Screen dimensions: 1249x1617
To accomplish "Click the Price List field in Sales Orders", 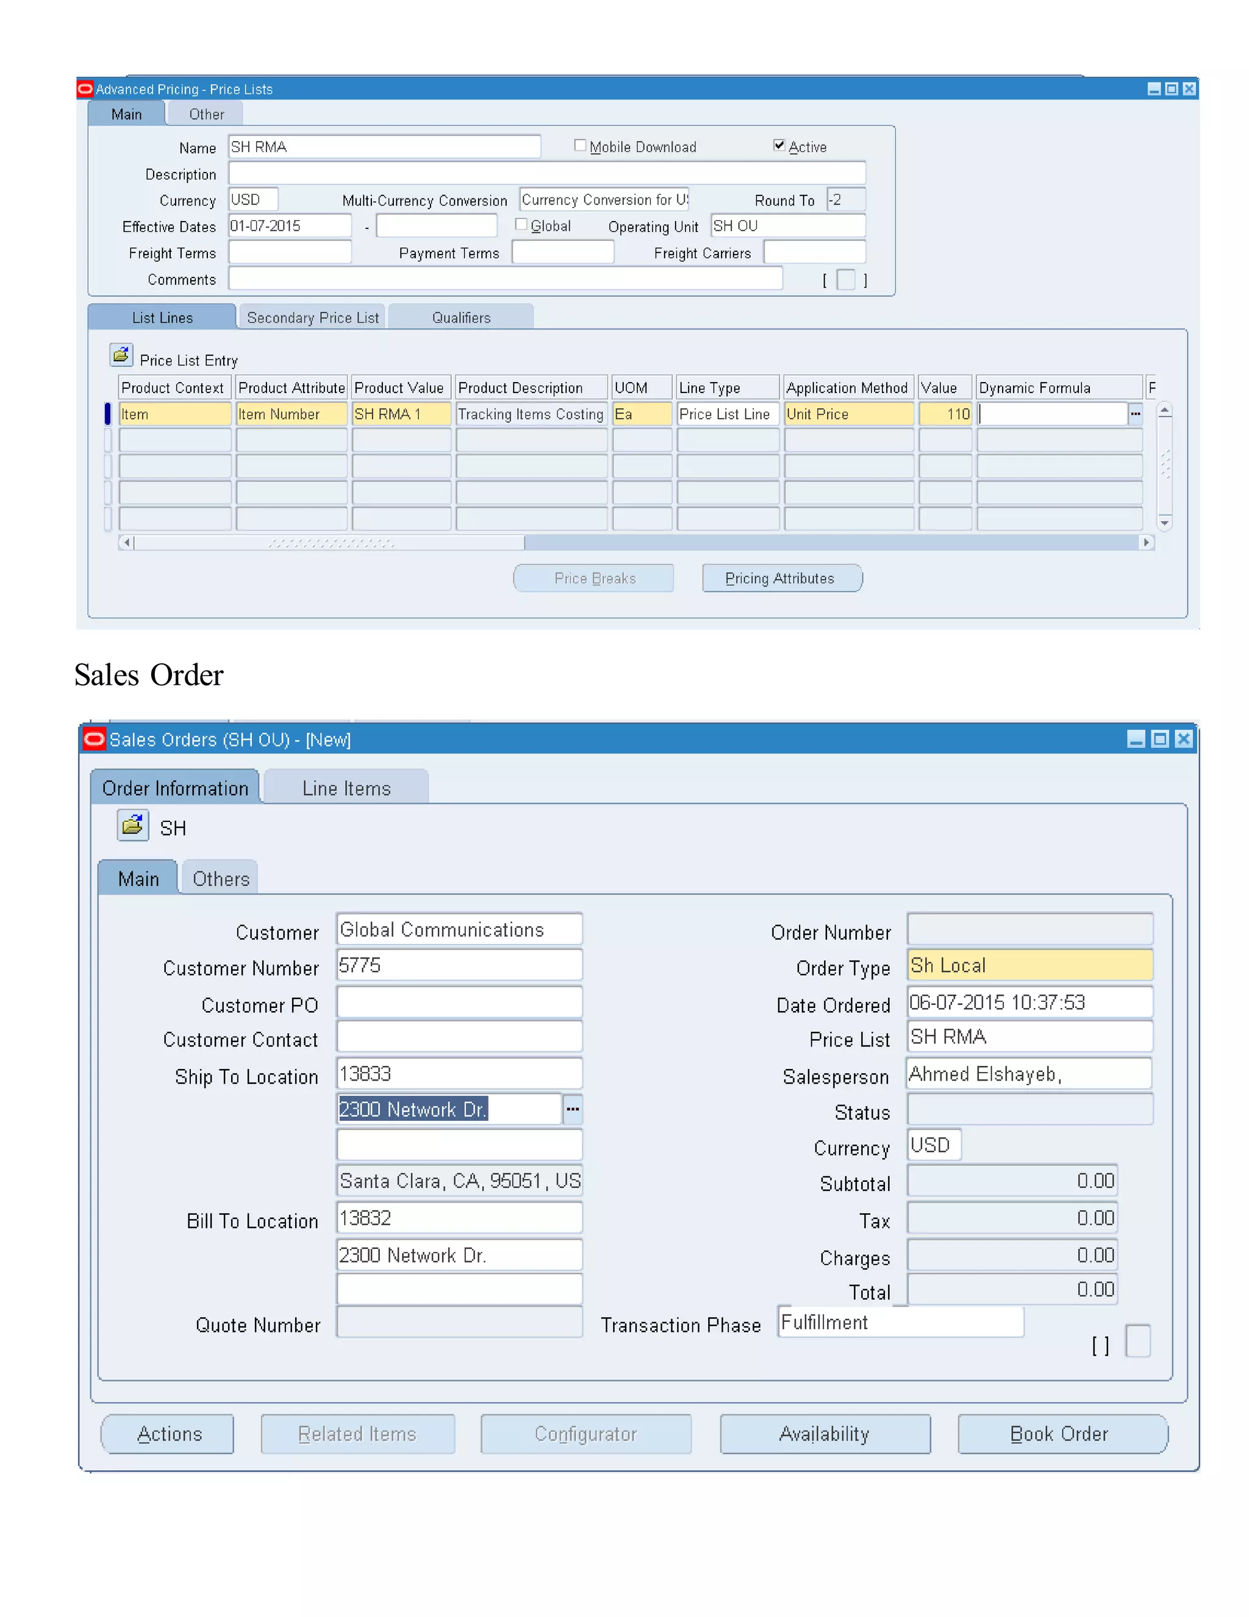I will [1030, 1037].
